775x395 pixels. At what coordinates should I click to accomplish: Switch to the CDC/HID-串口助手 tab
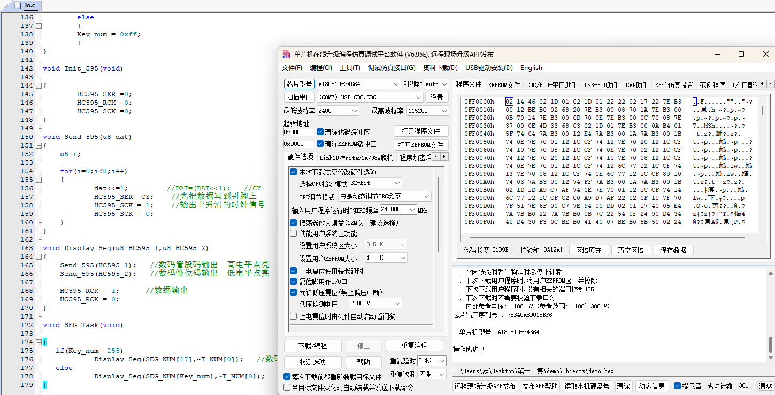click(552, 84)
